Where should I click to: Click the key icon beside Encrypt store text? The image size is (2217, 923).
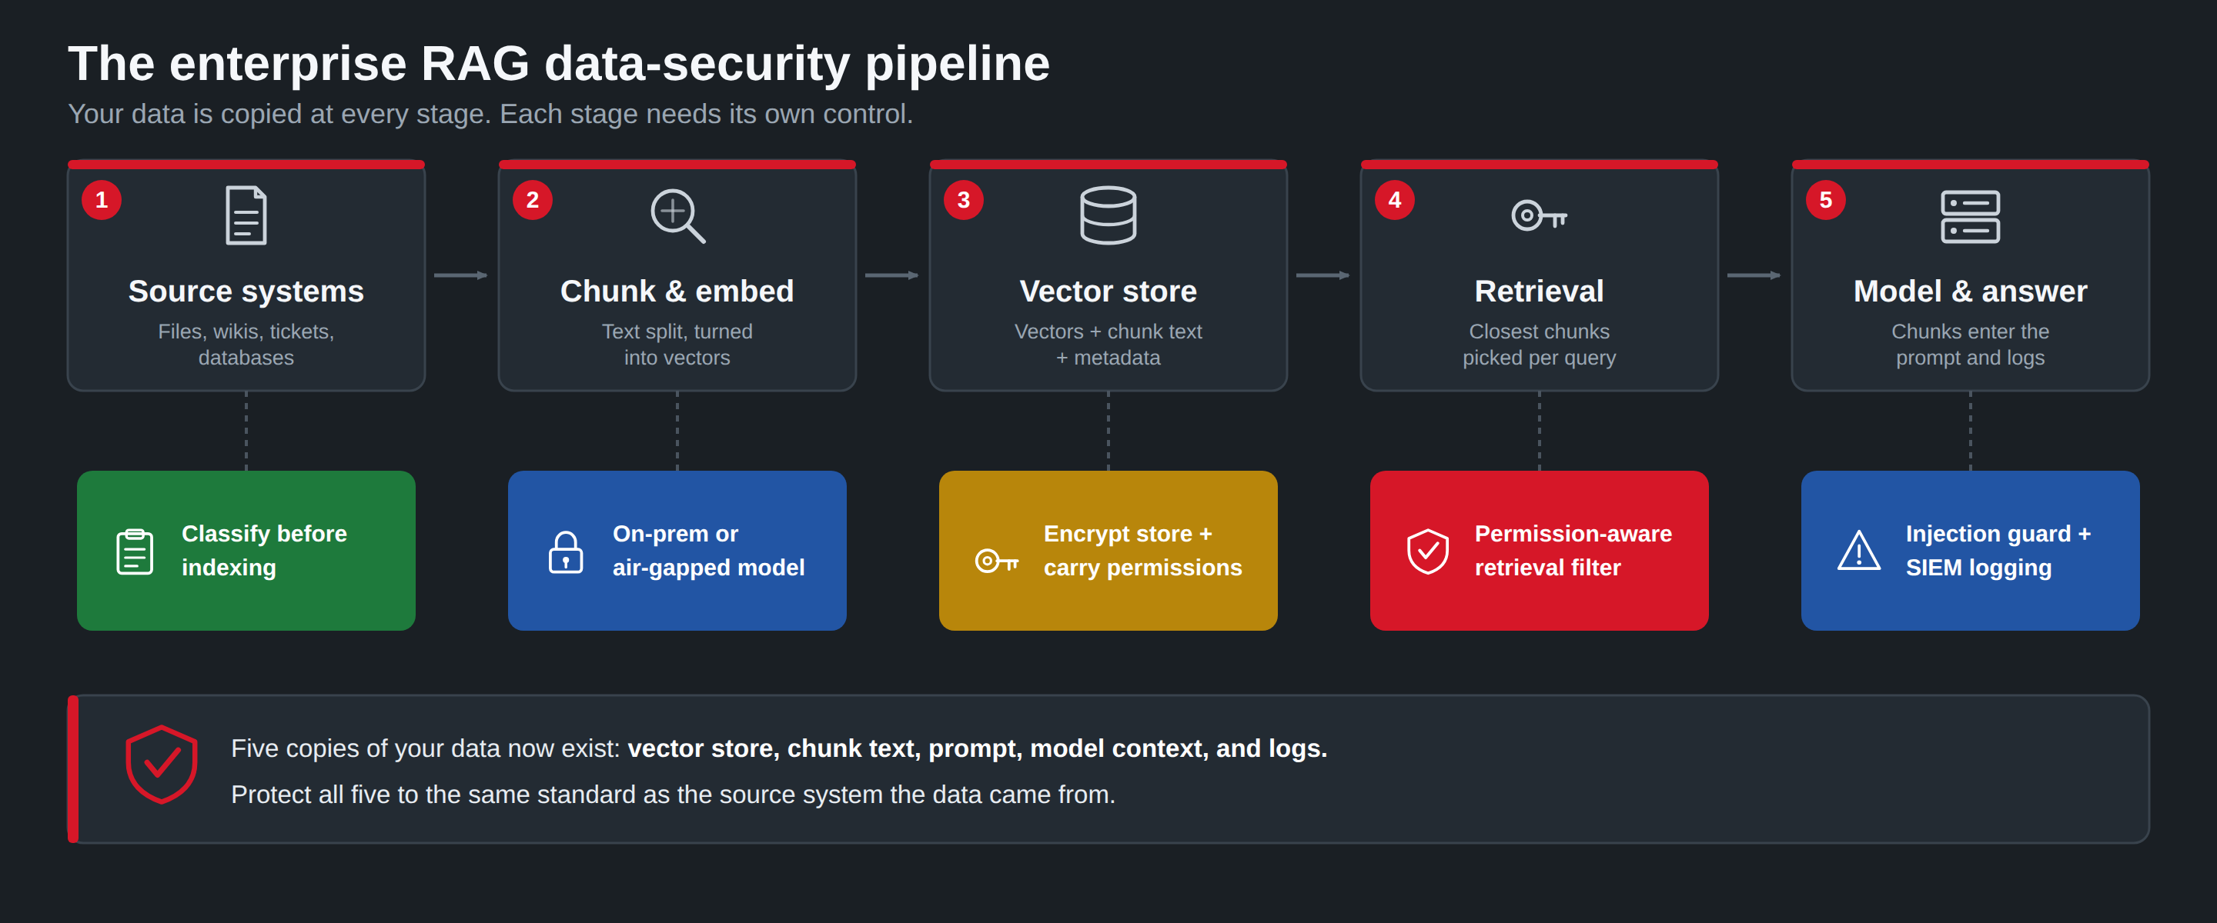coord(997,561)
